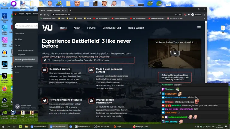
Task: Open the notification center icon
Action: tap(226, 127)
